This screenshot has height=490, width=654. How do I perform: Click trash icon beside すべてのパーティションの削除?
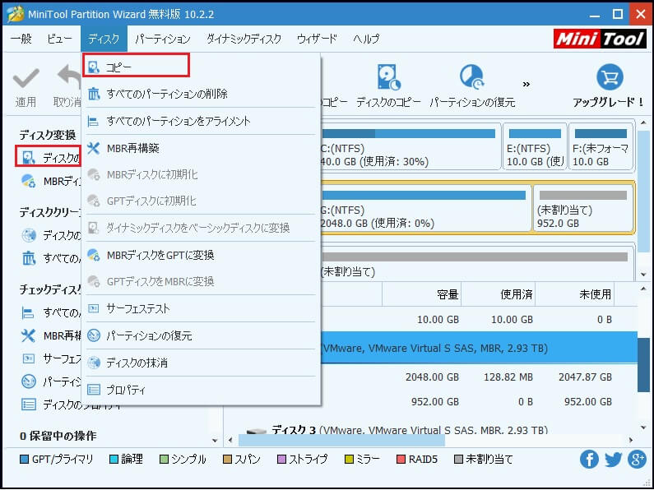[94, 94]
